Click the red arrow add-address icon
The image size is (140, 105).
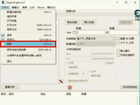[61, 81]
